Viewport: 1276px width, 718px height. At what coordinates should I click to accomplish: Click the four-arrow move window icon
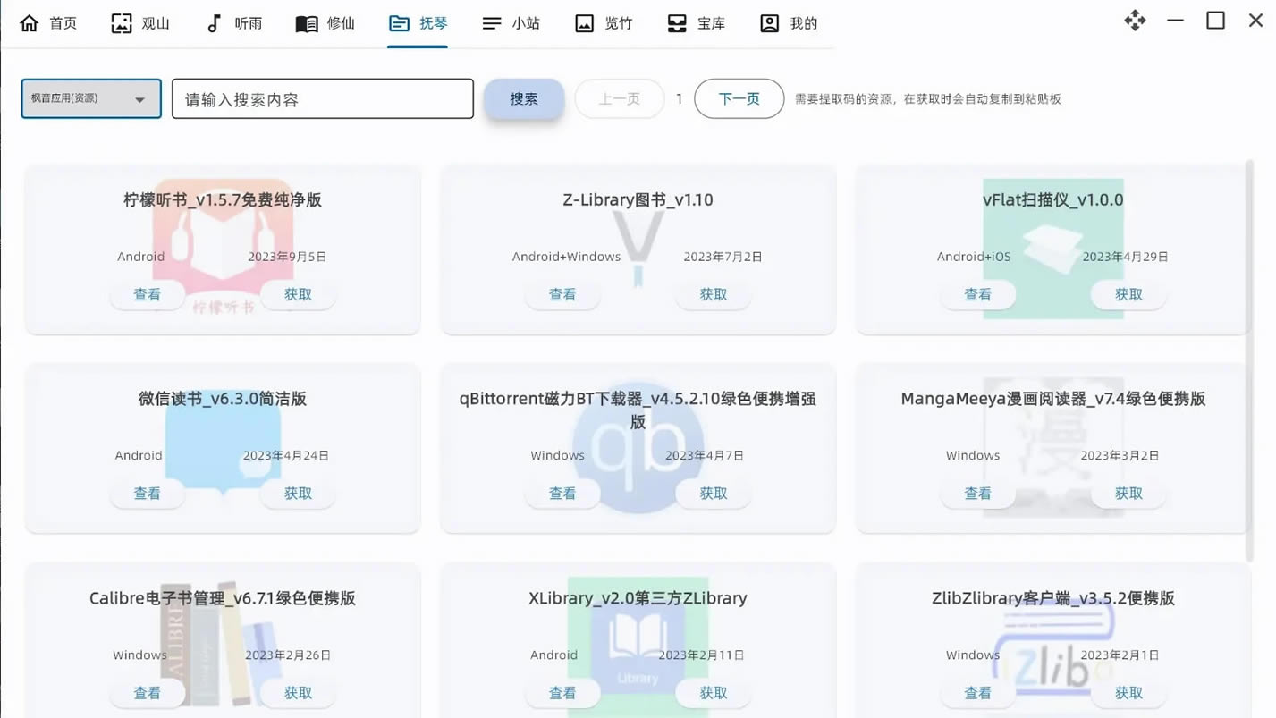click(x=1135, y=20)
